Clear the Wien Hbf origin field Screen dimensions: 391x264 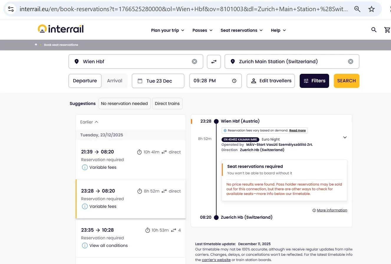[194, 61]
